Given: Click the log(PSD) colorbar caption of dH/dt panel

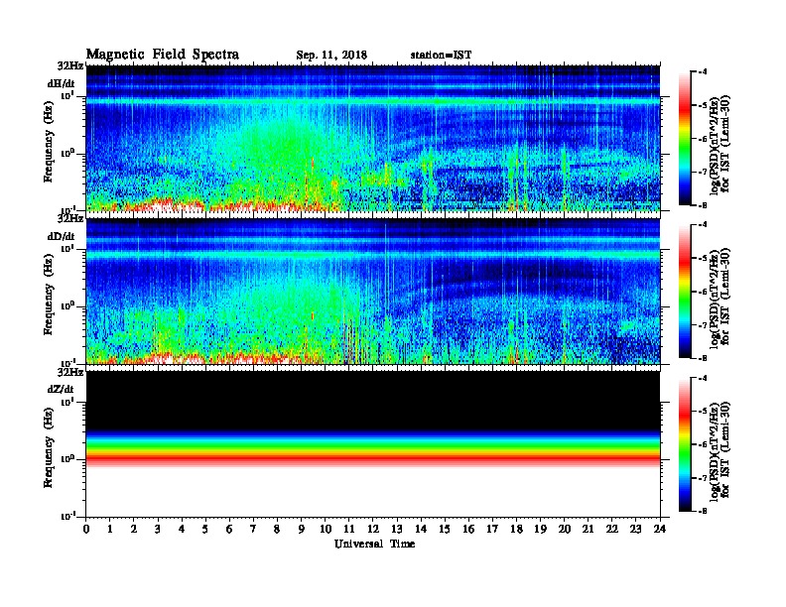Looking at the screenshot, I should (720, 144).
